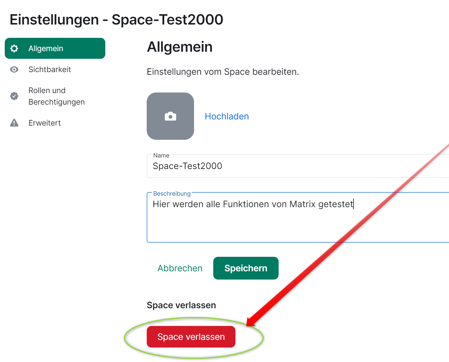Image resolution: width=449 pixels, height=362 pixels.
Task: Click the Hochladen upload link
Action: click(227, 116)
